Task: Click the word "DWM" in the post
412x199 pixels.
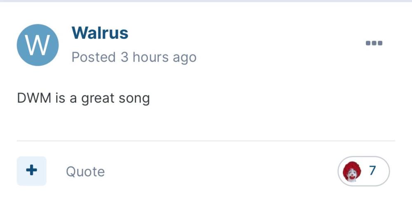Action: pos(34,99)
